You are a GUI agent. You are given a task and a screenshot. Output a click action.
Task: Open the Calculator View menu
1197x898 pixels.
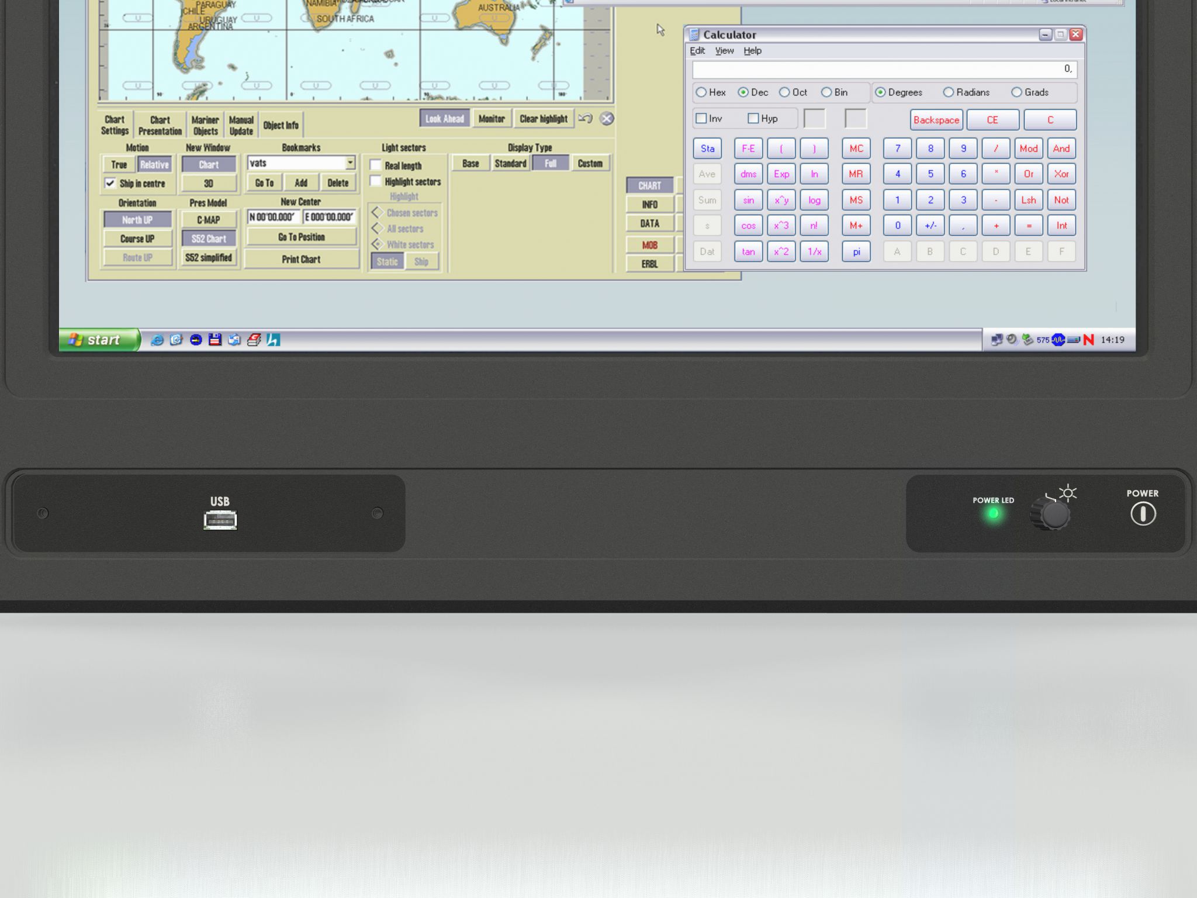pyautogui.click(x=724, y=51)
